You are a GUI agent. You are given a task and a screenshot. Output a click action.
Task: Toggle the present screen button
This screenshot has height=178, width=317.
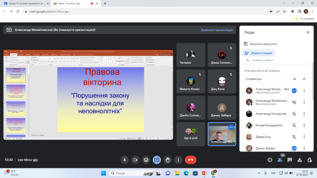click(157, 160)
